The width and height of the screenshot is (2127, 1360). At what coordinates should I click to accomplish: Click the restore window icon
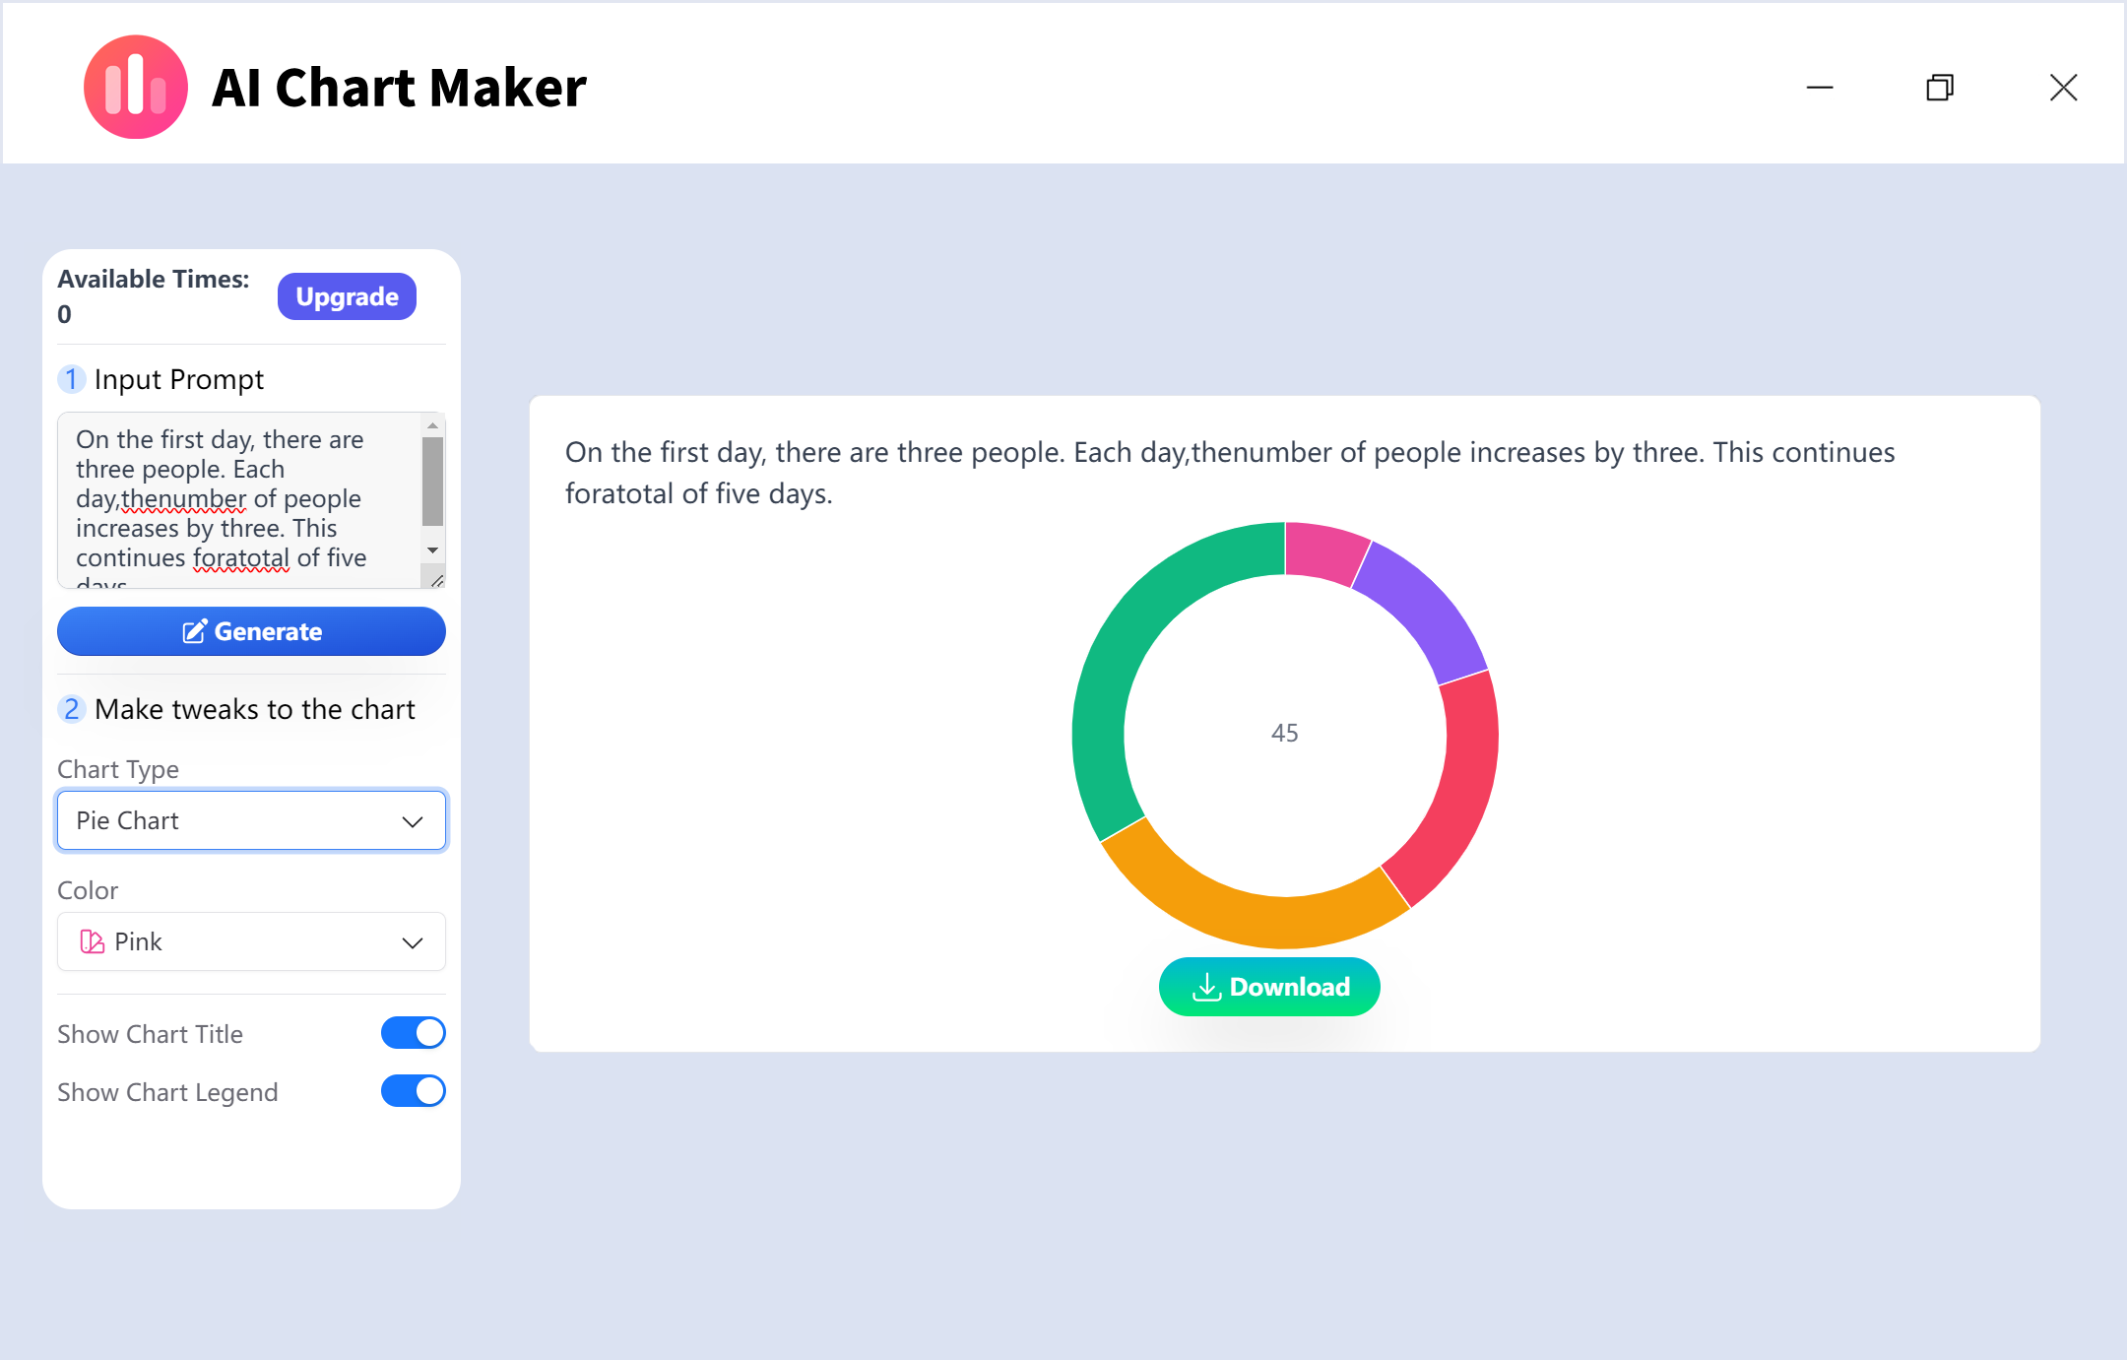coord(1940,88)
